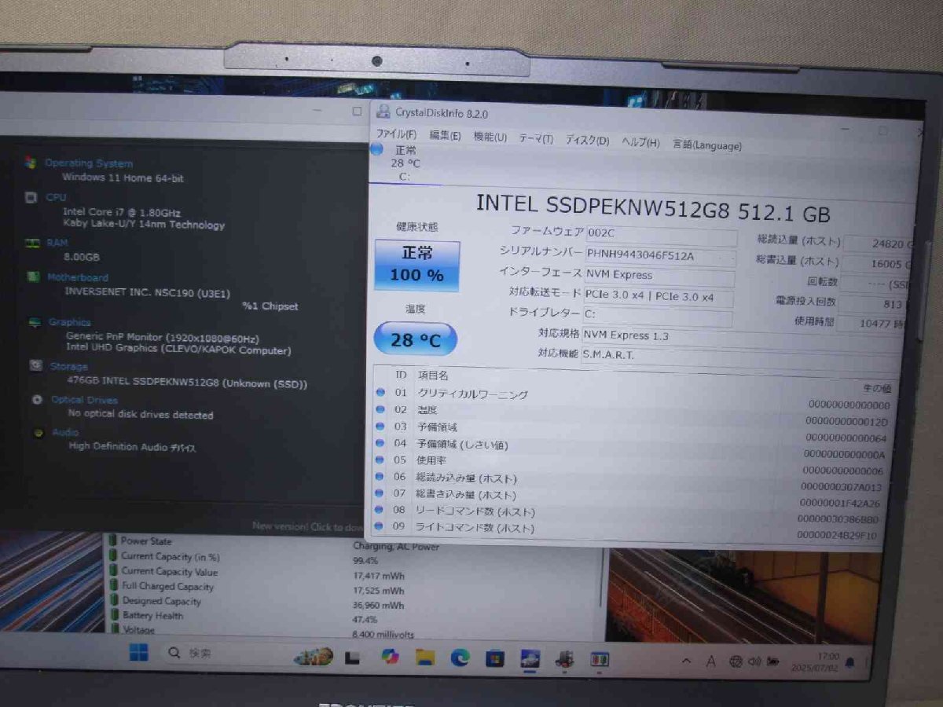This screenshot has height=707, width=943.
Task: Open File Explorer from the taskbar
Action: pos(425,658)
